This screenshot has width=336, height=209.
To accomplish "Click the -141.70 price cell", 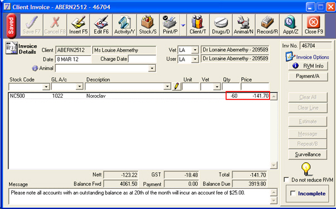I will (x=260, y=96).
